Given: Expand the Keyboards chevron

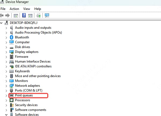Looking at the screenshot, I should (6, 71).
